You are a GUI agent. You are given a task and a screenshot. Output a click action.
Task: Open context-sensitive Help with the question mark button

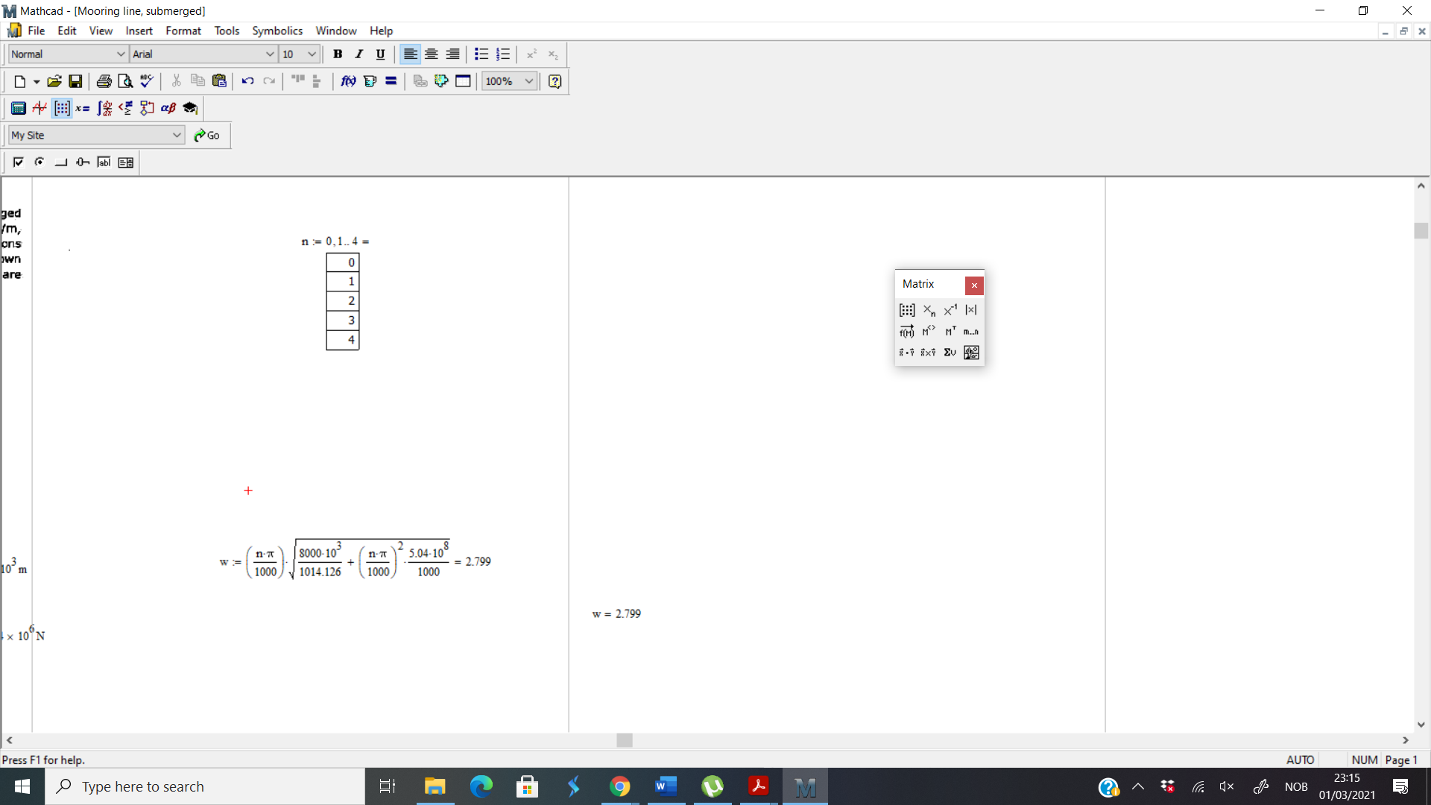pos(555,80)
